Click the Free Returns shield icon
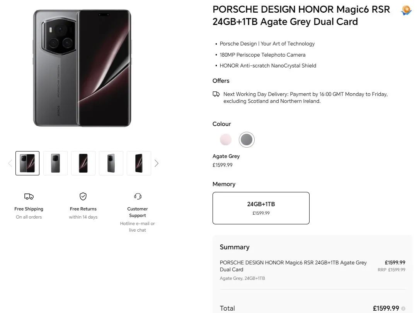Viewport: 417px width, 313px height. [83, 197]
